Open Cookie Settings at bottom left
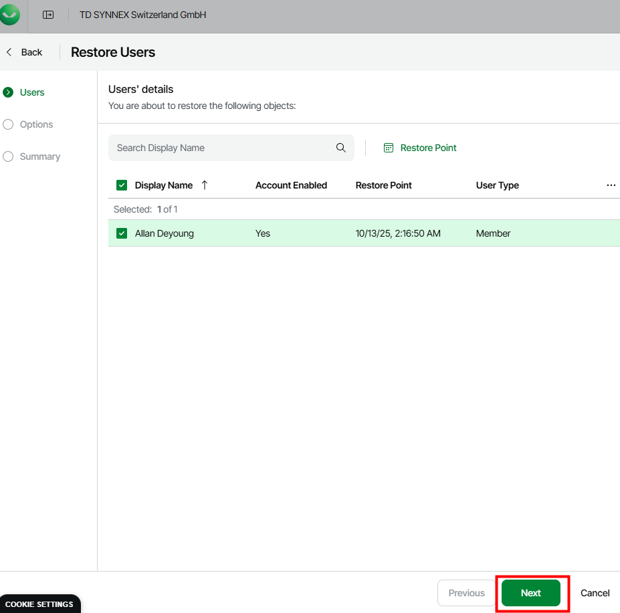 coord(39,604)
